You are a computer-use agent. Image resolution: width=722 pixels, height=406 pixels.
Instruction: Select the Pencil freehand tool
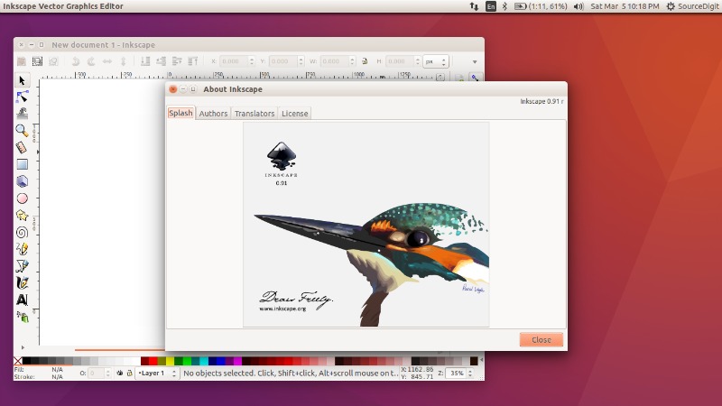[x=22, y=249]
